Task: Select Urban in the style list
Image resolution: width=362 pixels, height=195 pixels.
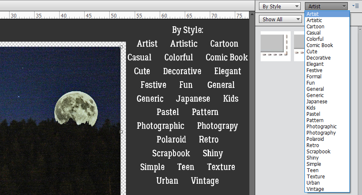Action: [x=327, y=182]
